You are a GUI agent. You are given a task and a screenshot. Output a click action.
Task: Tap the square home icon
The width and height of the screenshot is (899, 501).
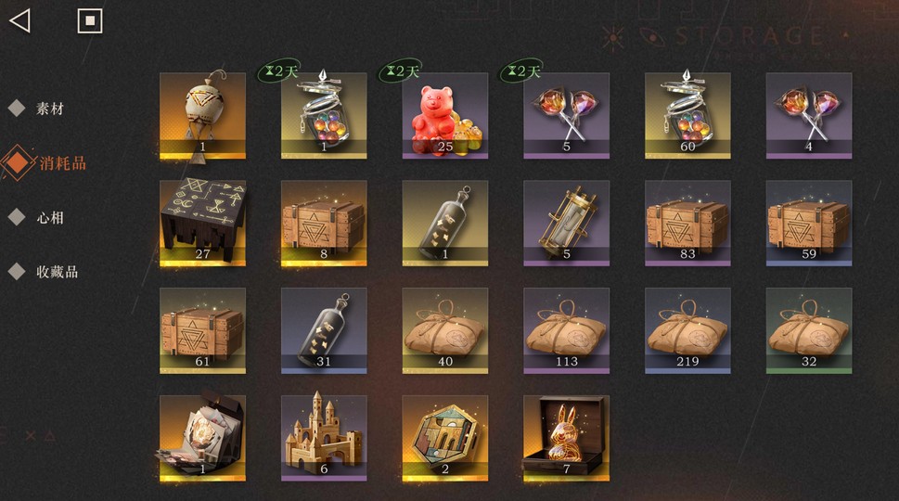click(x=90, y=21)
